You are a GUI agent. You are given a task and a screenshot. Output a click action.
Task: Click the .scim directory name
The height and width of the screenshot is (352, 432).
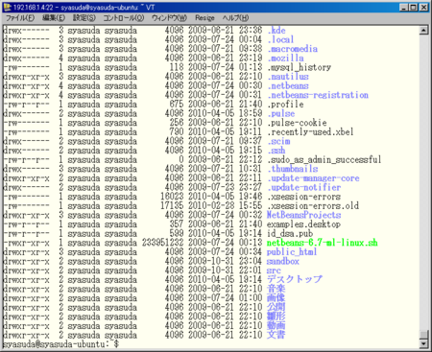[x=278, y=141]
